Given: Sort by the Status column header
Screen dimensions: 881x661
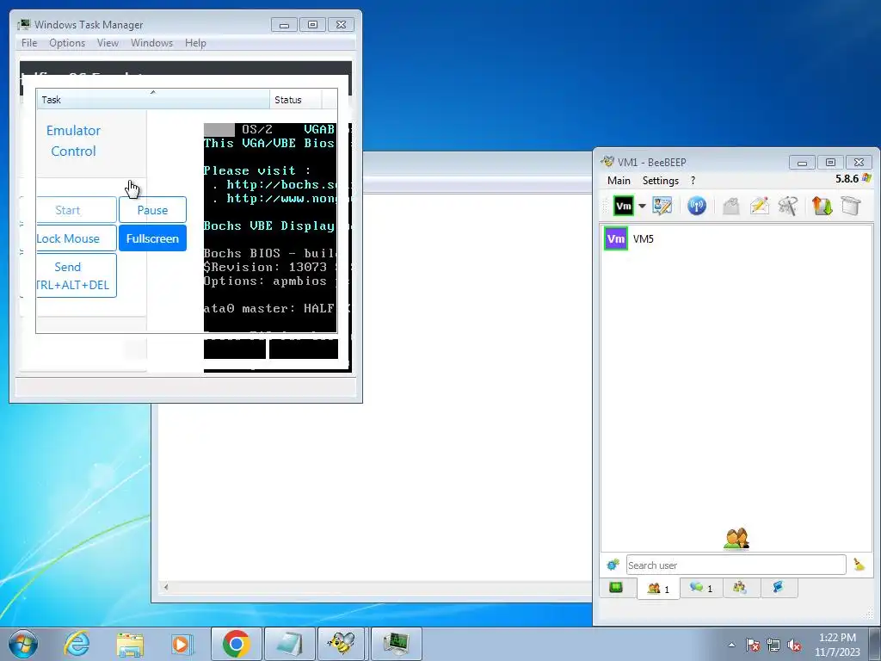Looking at the screenshot, I should point(296,100).
